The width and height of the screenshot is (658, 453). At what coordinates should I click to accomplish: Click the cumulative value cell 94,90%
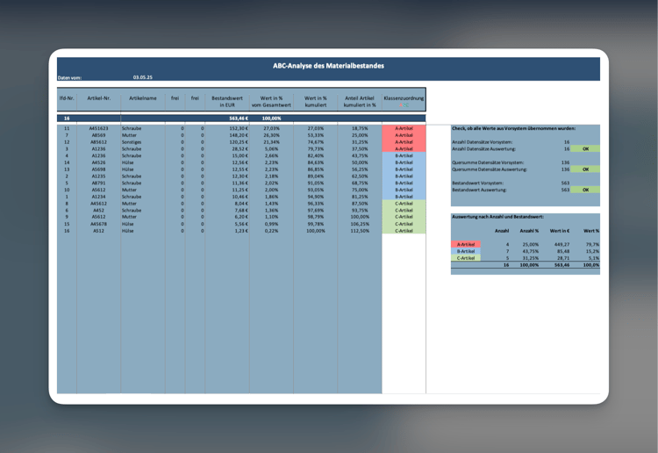coord(315,197)
